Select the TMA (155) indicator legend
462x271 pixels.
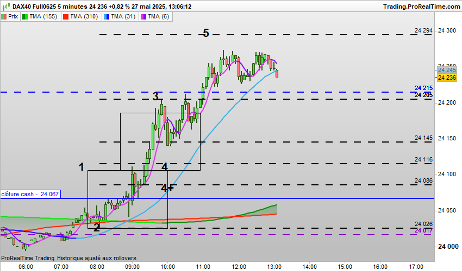(40, 16)
